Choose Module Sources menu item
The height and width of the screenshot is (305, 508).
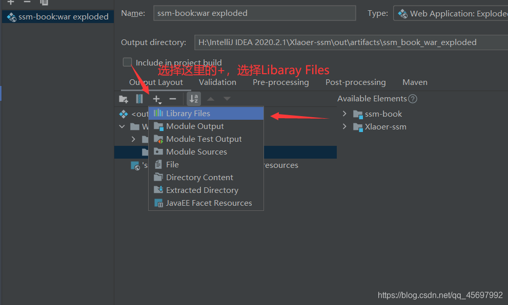[x=206, y=151]
